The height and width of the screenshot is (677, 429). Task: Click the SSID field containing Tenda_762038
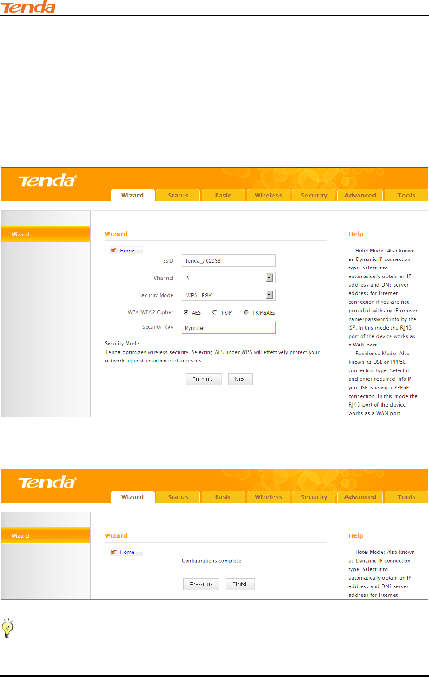229,260
